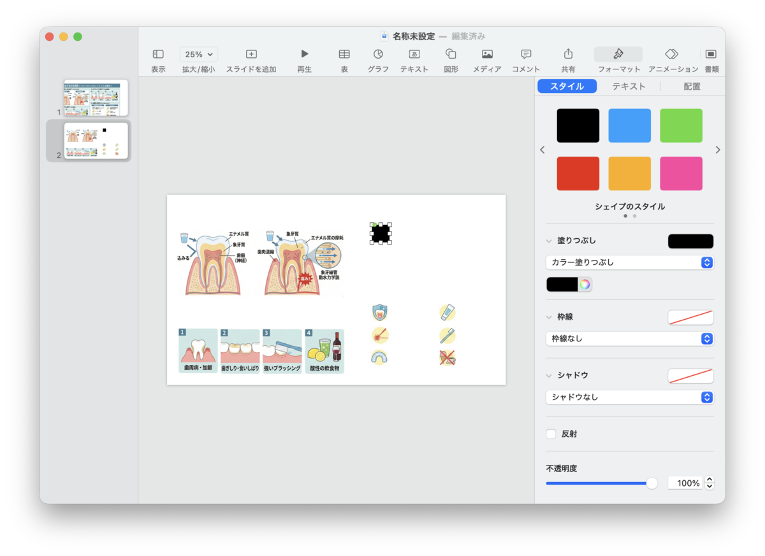Open the 表示 view options icon
The width and height of the screenshot is (765, 556).
point(158,55)
